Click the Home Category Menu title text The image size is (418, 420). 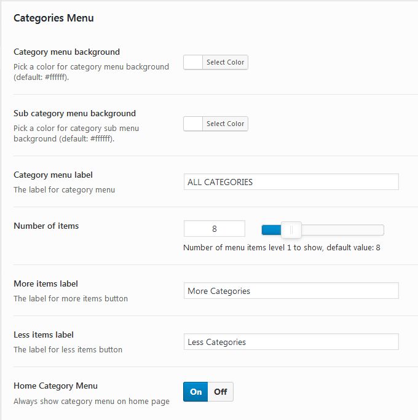tap(56, 386)
